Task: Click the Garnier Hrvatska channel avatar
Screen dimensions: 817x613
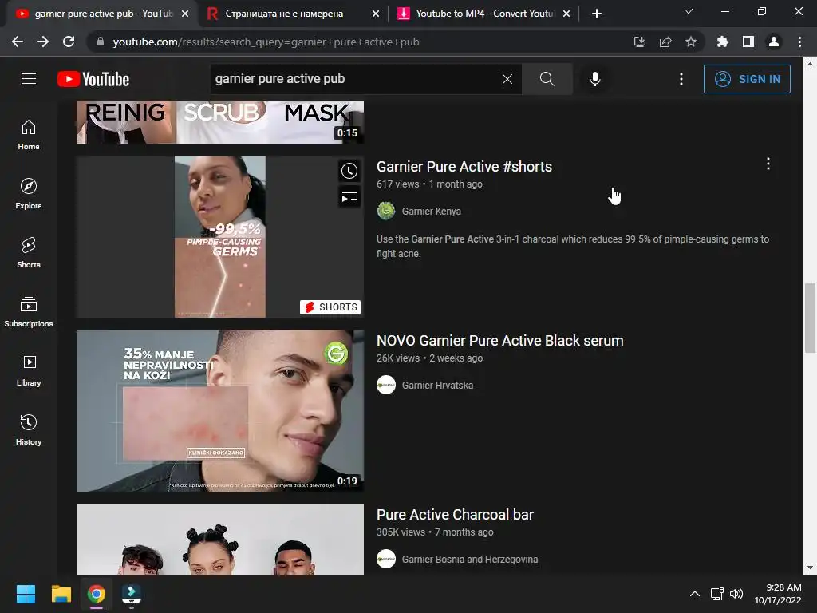Action: coord(386,386)
